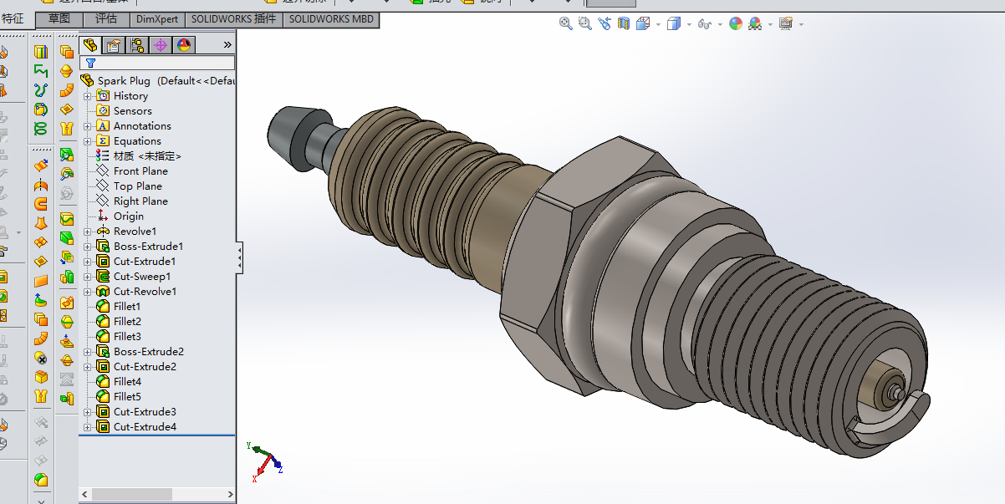Select Top Plane in the tree
The width and height of the screenshot is (1005, 504).
coord(138,186)
